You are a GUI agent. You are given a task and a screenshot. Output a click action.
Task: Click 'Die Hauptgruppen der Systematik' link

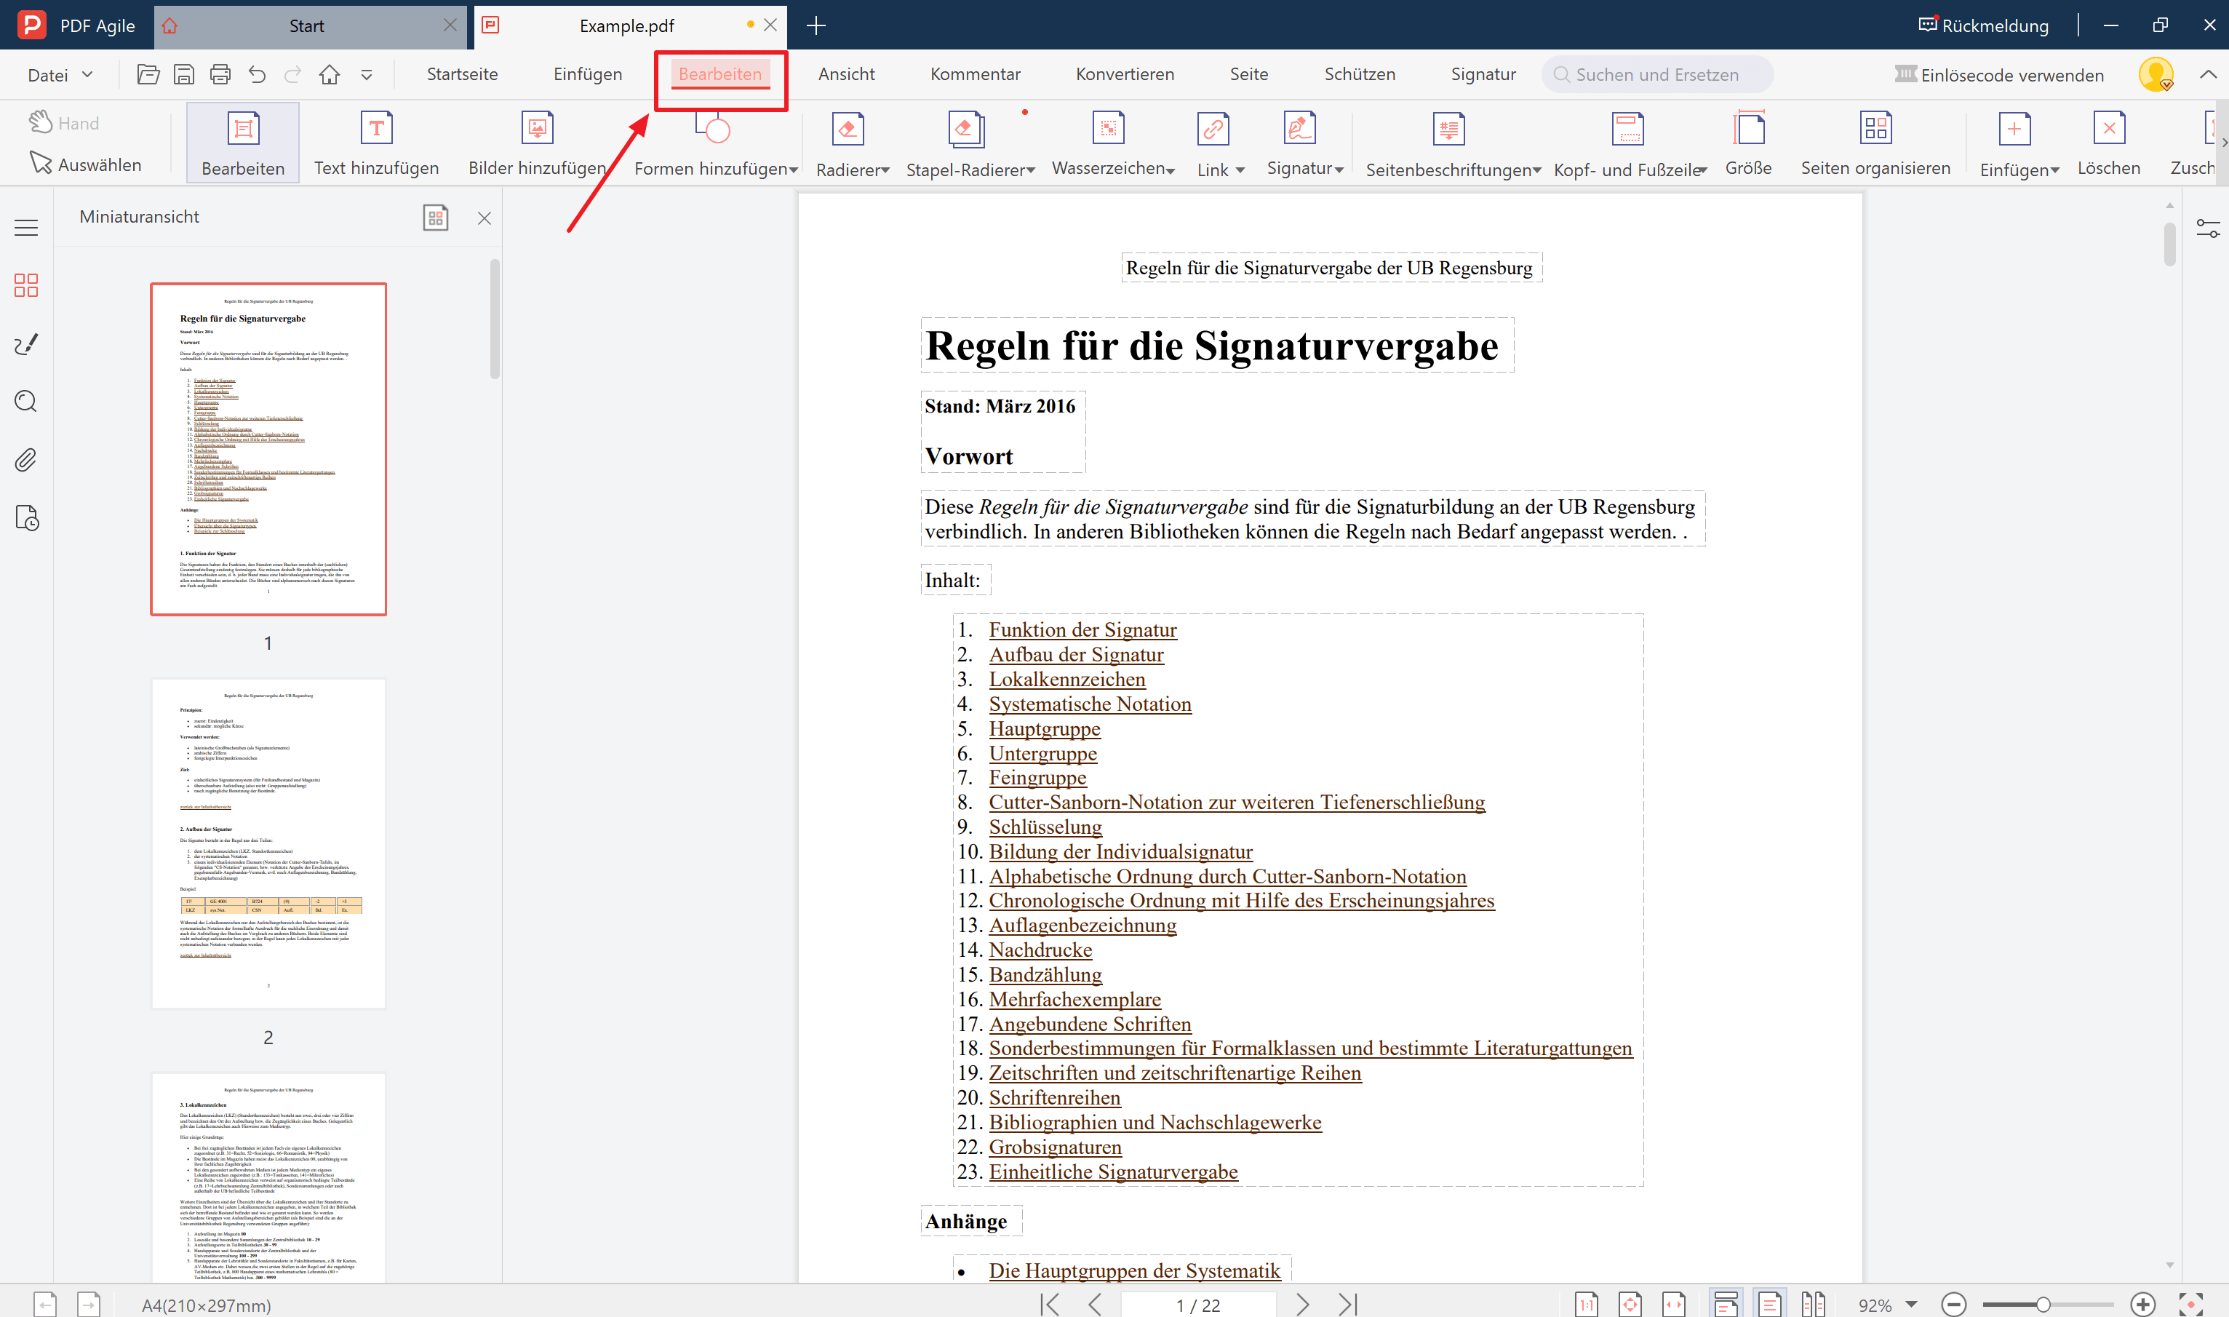(x=1134, y=1271)
